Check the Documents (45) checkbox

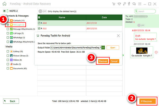(x=8, y=68)
